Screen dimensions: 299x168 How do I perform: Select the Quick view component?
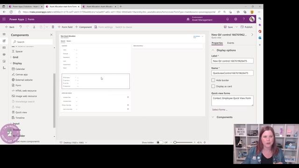click(19, 112)
